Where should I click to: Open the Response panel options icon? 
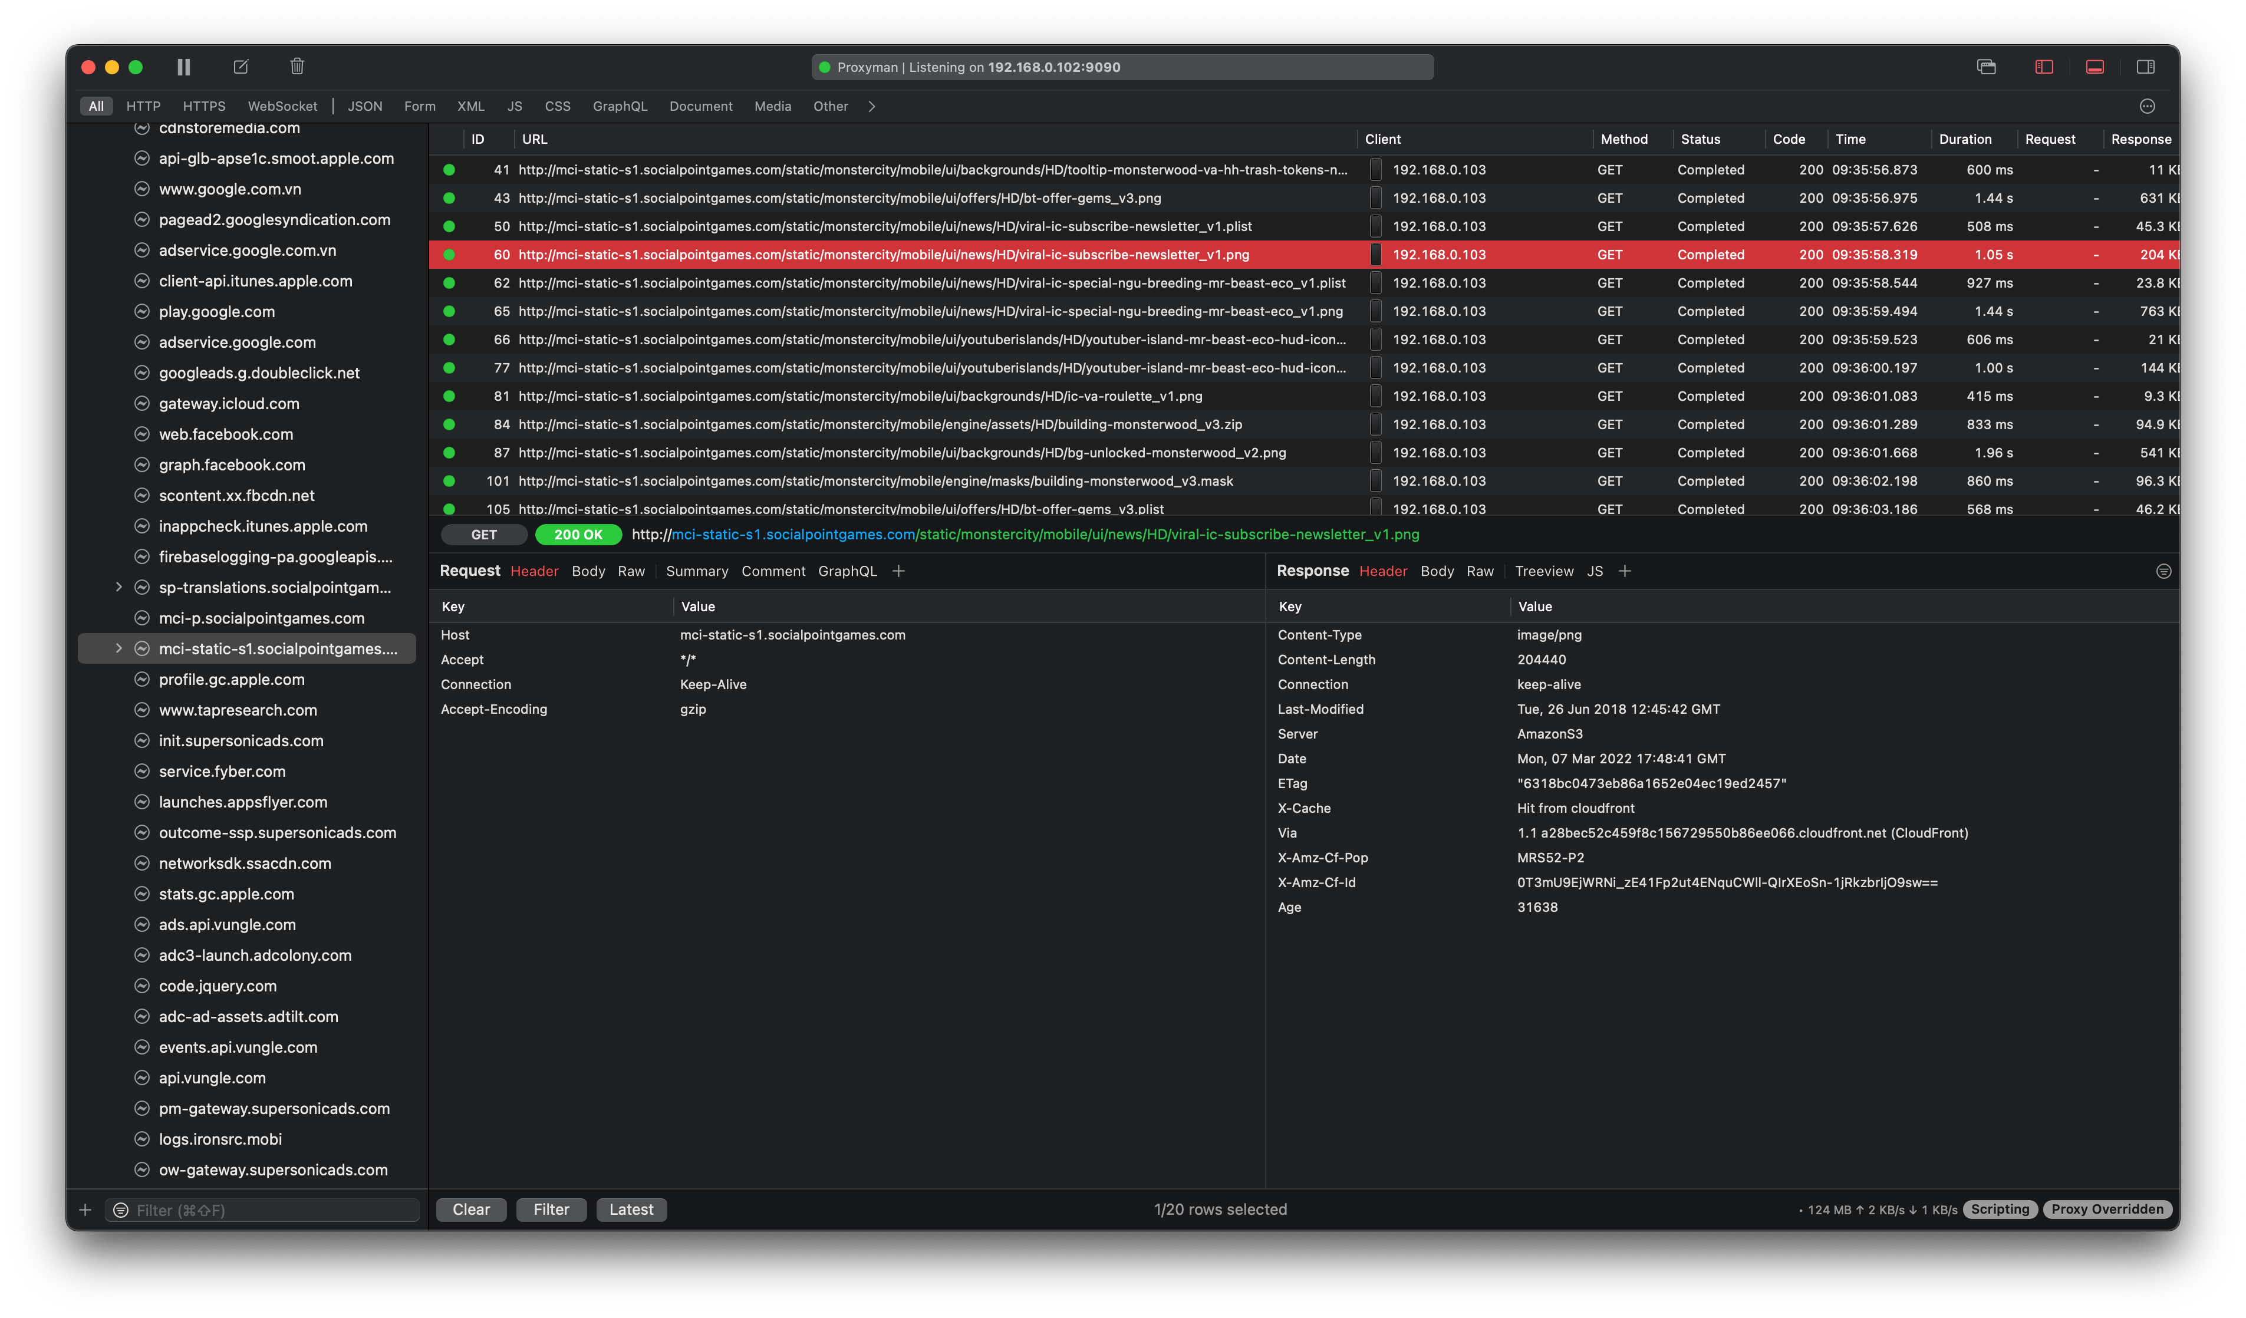[x=2163, y=571]
